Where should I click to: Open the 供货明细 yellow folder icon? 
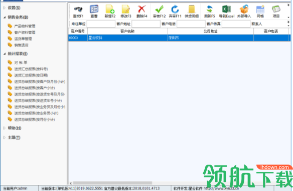(192, 9)
